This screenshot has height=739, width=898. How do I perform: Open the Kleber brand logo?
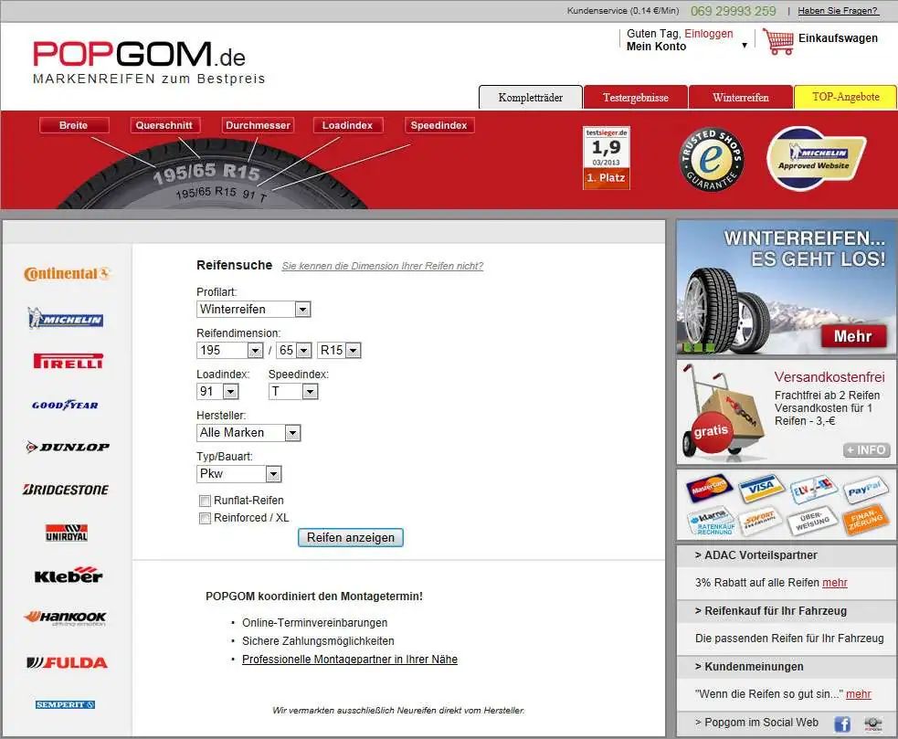pyautogui.click(x=69, y=575)
